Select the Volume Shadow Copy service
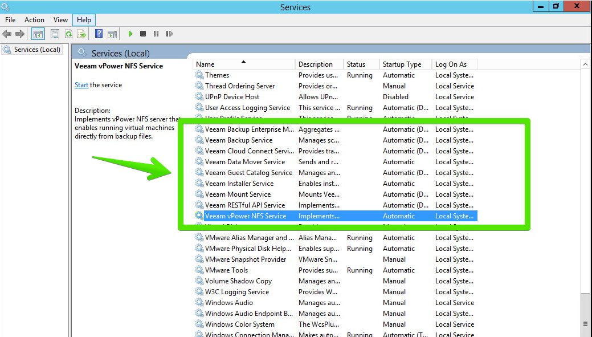The width and height of the screenshot is (592, 337). coord(335,281)
